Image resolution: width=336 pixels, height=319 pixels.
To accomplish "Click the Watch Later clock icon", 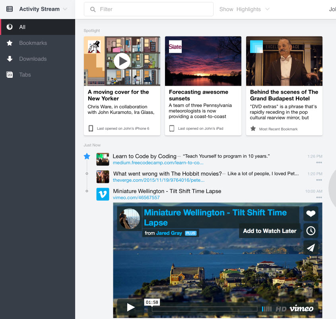I will (311, 231).
